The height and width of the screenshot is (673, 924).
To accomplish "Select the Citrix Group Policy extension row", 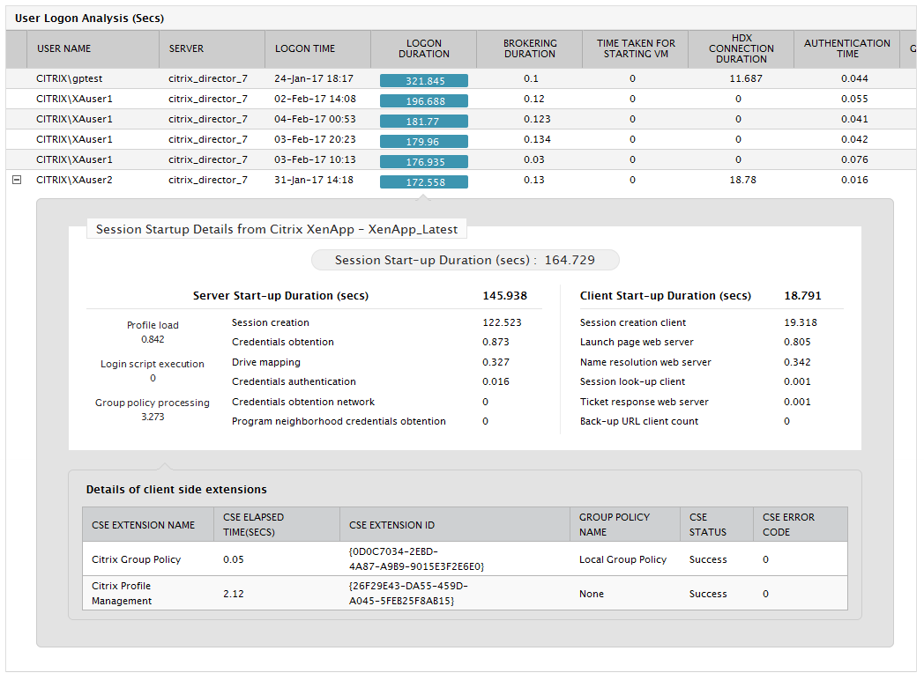I will pos(465,558).
